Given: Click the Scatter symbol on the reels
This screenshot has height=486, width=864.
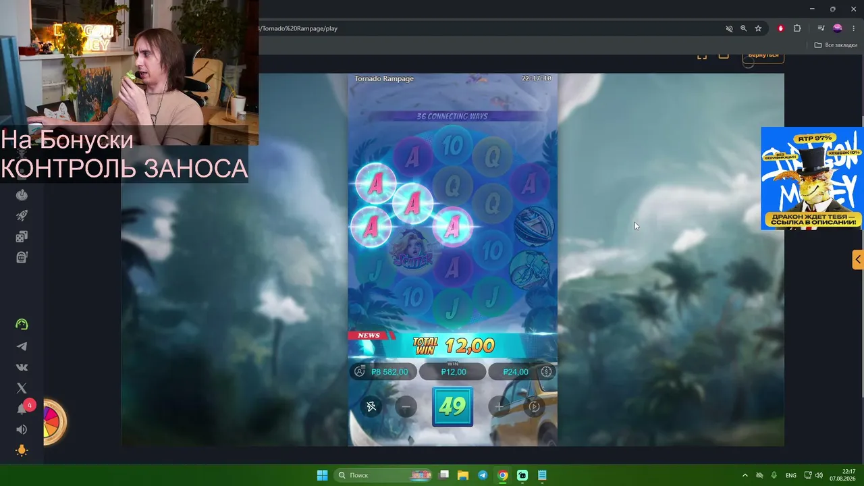Looking at the screenshot, I should (412, 250).
